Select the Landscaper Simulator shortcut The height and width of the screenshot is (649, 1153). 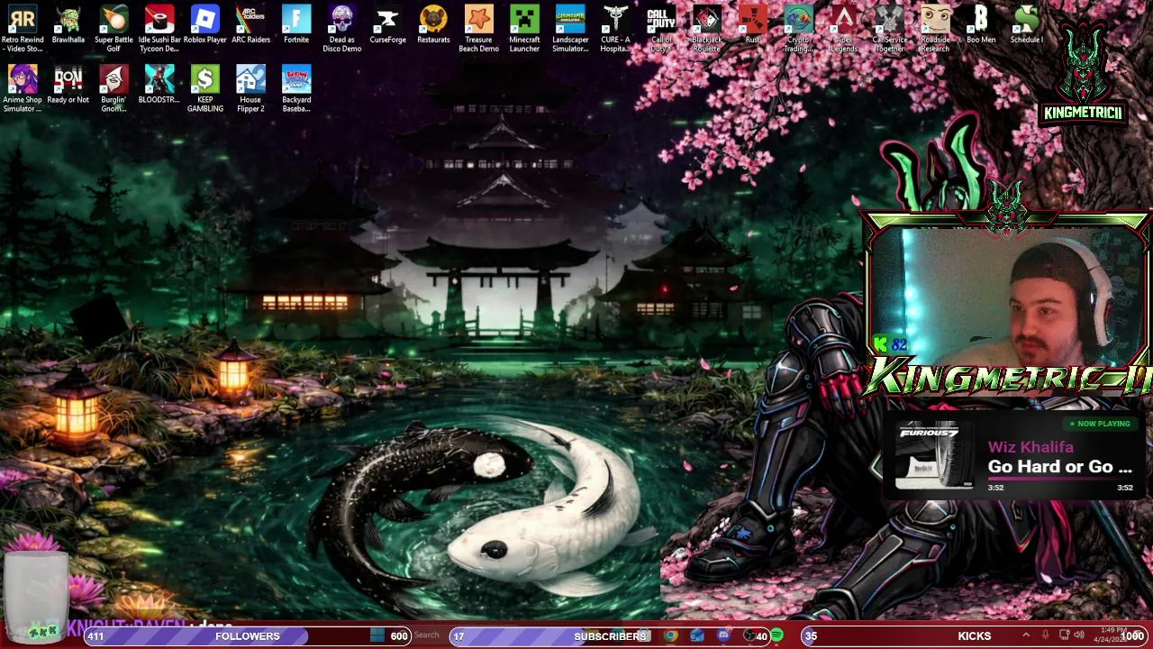(x=570, y=29)
